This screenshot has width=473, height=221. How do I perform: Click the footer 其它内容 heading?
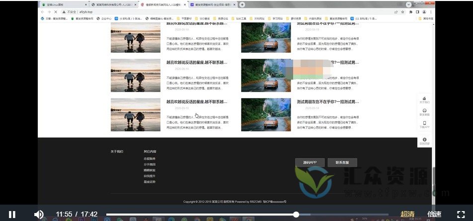150,151
